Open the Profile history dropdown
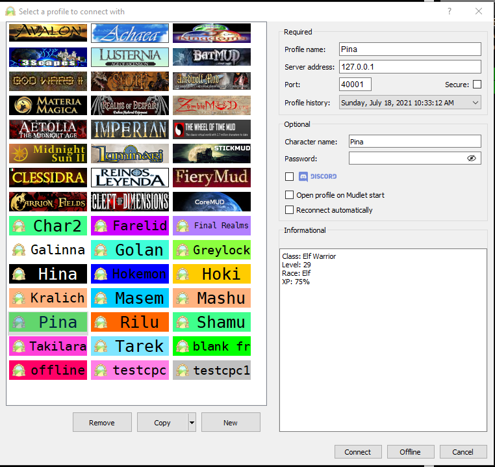495x467 pixels. (410, 103)
